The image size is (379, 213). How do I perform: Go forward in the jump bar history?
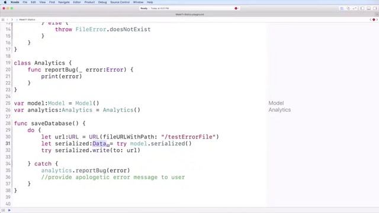pos(12,20)
